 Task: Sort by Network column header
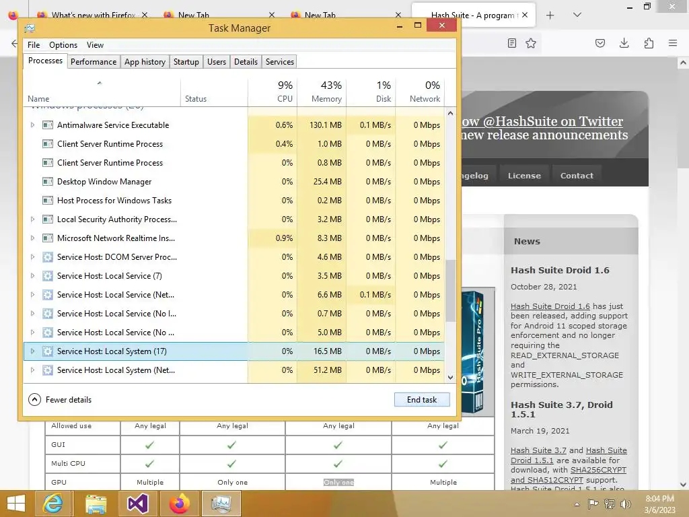coord(420,92)
